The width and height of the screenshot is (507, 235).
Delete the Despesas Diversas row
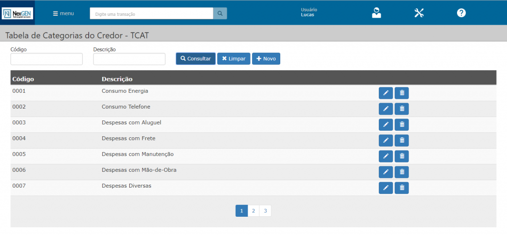(402, 188)
